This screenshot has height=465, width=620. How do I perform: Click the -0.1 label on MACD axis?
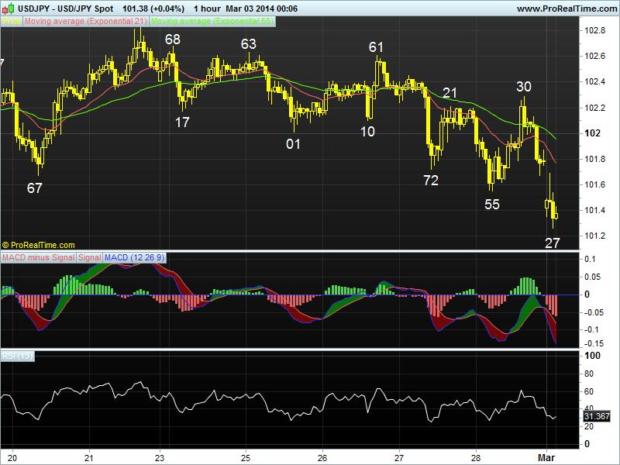coord(591,329)
